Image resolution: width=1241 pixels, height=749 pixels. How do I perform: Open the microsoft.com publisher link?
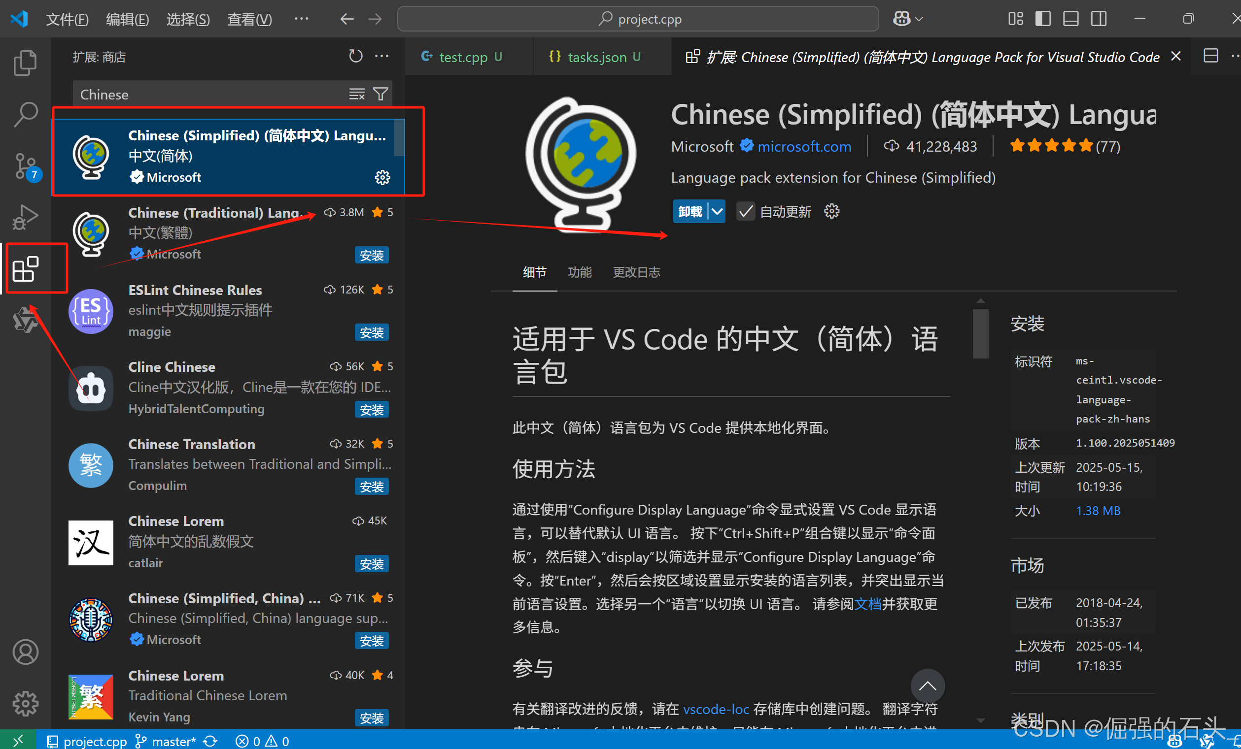coord(804,146)
